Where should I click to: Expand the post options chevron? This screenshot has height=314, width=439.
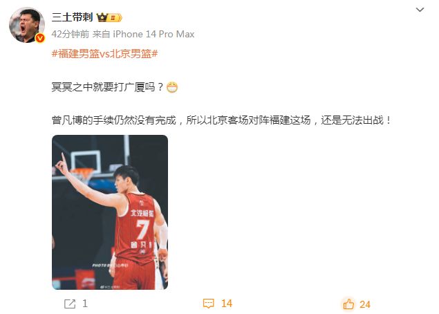(x=420, y=10)
